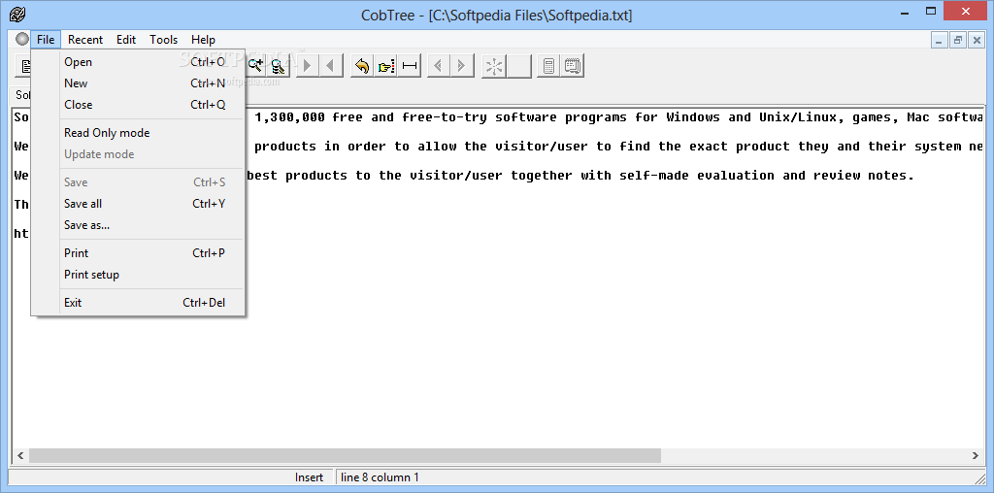Open the Recent menu
This screenshot has width=994, height=493.
[85, 39]
